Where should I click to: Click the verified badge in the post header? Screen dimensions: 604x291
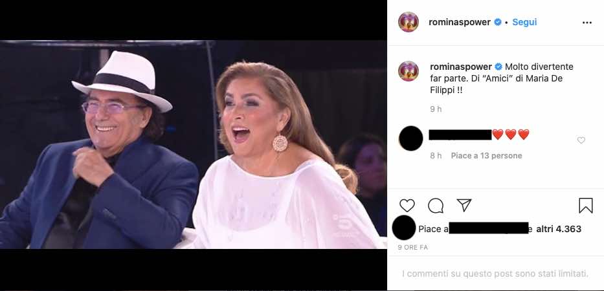(x=498, y=22)
